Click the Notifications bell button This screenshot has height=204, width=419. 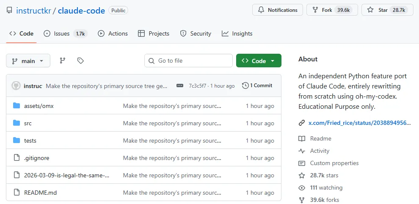277,10
